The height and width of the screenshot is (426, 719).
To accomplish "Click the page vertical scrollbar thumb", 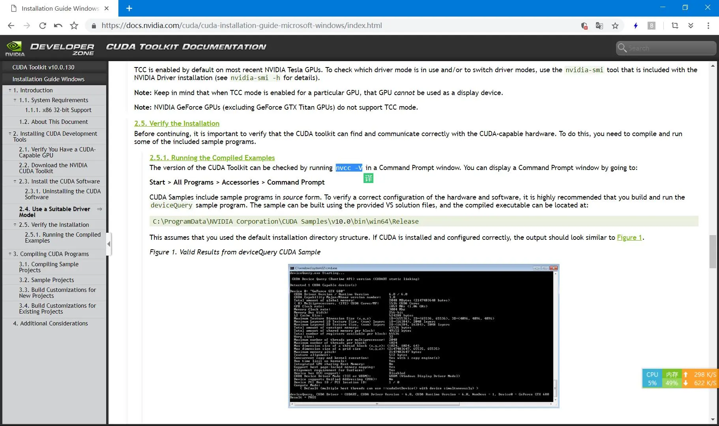I will [x=713, y=251].
